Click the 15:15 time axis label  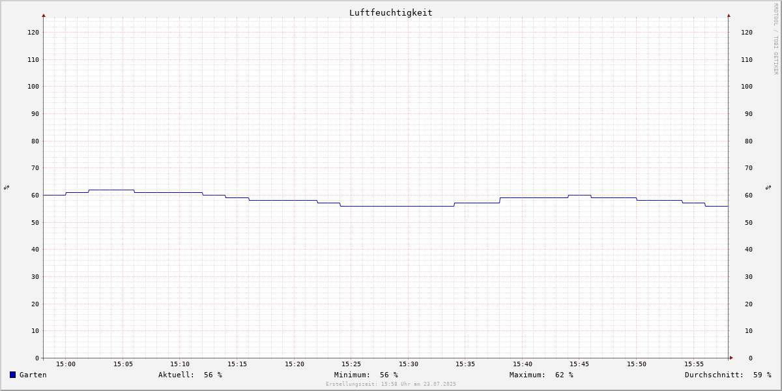pyautogui.click(x=237, y=364)
